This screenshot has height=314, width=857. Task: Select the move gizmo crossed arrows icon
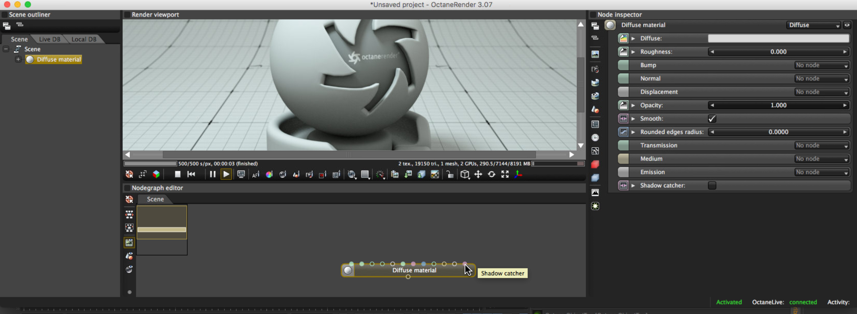(x=478, y=174)
